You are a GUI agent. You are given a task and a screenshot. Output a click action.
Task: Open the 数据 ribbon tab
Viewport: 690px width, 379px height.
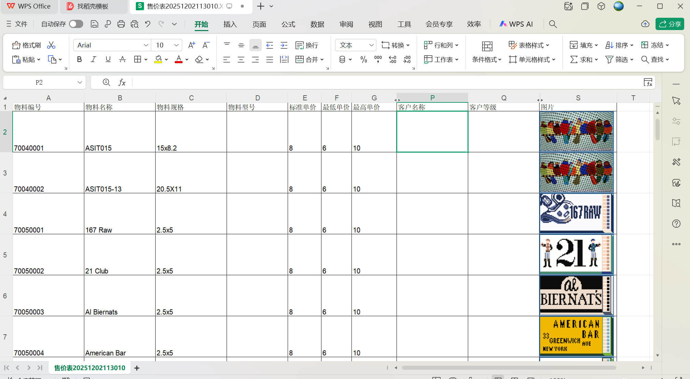(317, 24)
